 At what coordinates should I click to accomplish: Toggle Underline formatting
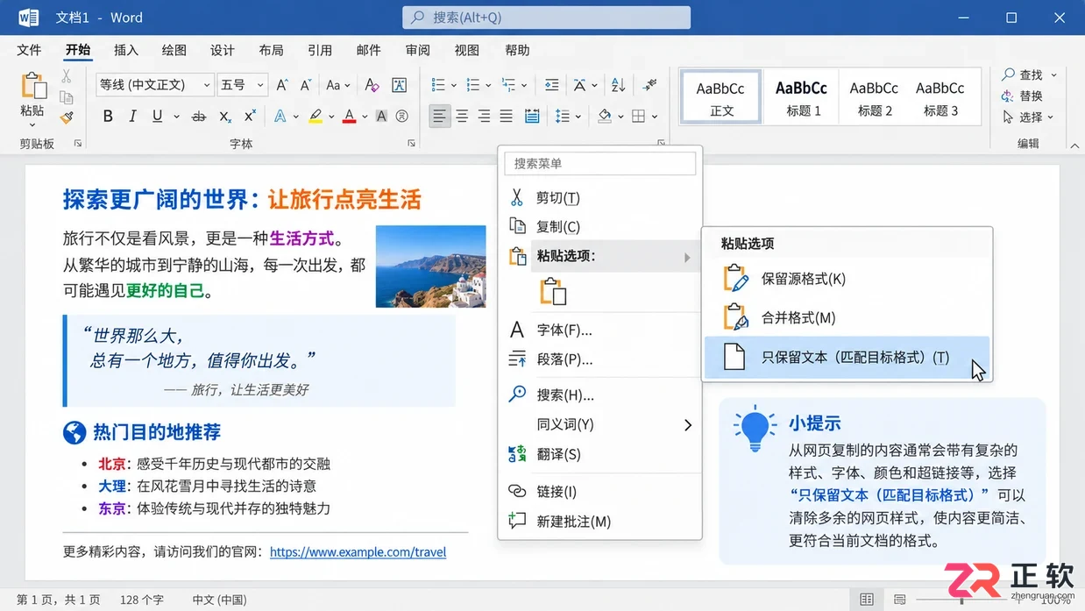coord(158,116)
